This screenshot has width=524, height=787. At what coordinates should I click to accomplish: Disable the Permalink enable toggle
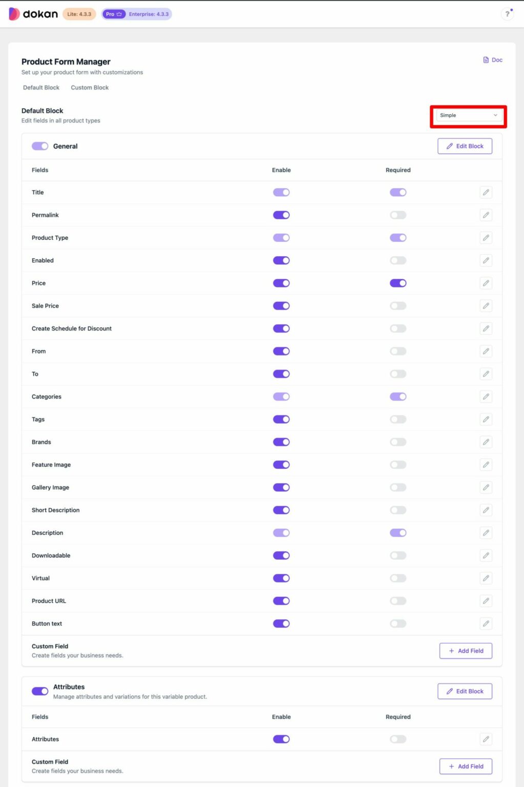click(x=281, y=215)
